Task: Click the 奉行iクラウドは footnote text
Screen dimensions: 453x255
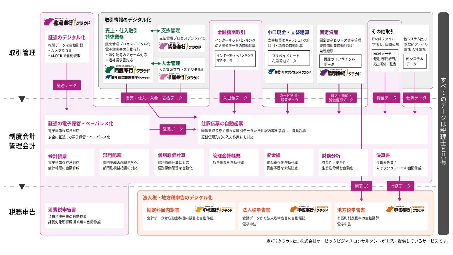Action: [357, 241]
